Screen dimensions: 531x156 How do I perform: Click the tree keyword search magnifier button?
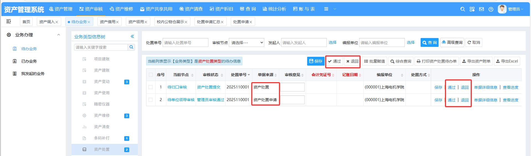[x=131, y=47]
